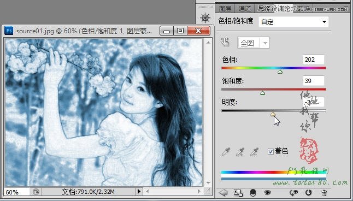
Task: Open the 自定 preset dropdown
Action: coord(293,22)
